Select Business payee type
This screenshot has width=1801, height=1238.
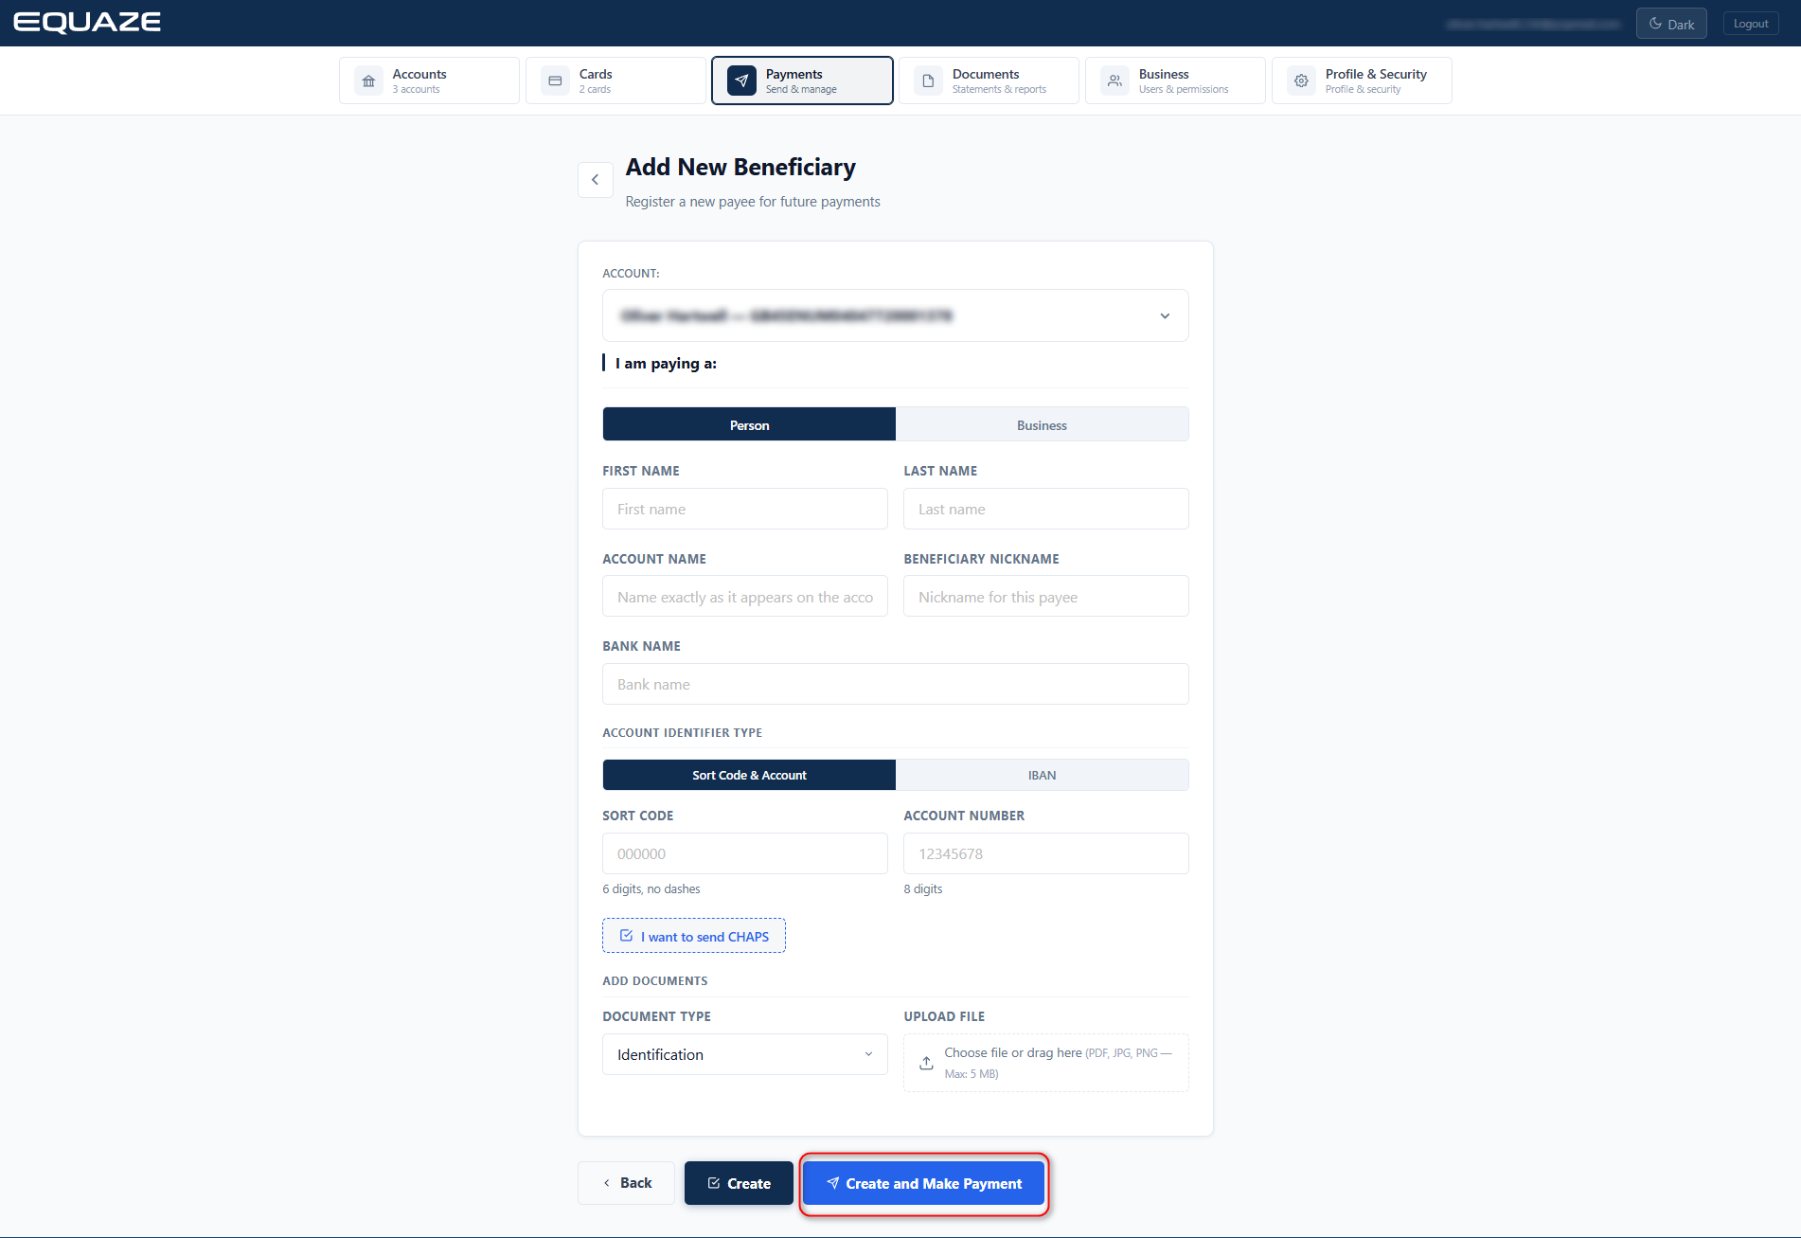tap(1042, 424)
